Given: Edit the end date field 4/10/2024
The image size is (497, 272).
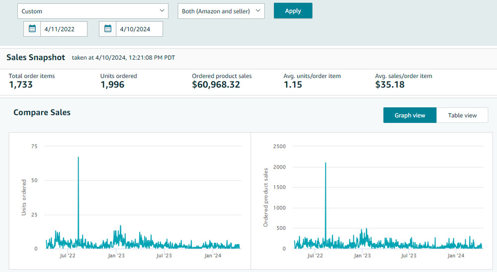Looking at the screenshot, I should point(140,29).
